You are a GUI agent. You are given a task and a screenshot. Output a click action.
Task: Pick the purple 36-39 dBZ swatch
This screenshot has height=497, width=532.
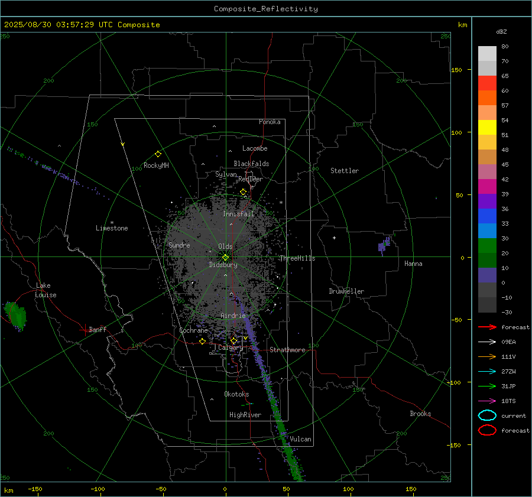tap(487, 202)
